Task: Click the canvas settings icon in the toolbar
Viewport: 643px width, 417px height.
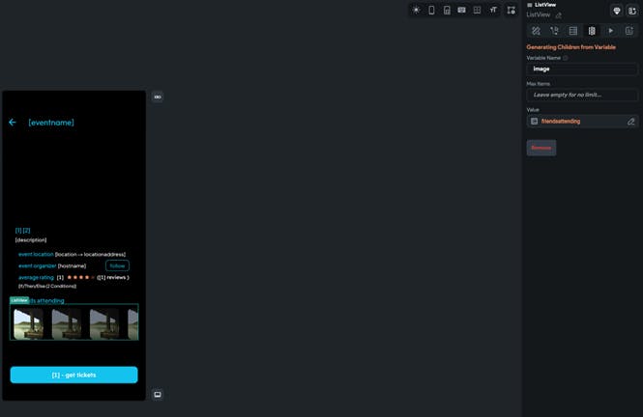Action: click(511, 11)
